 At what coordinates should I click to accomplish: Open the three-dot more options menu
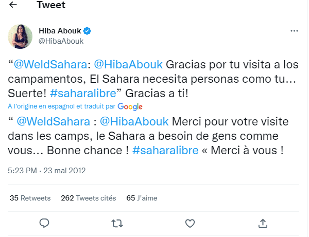(x=294, y=31)
